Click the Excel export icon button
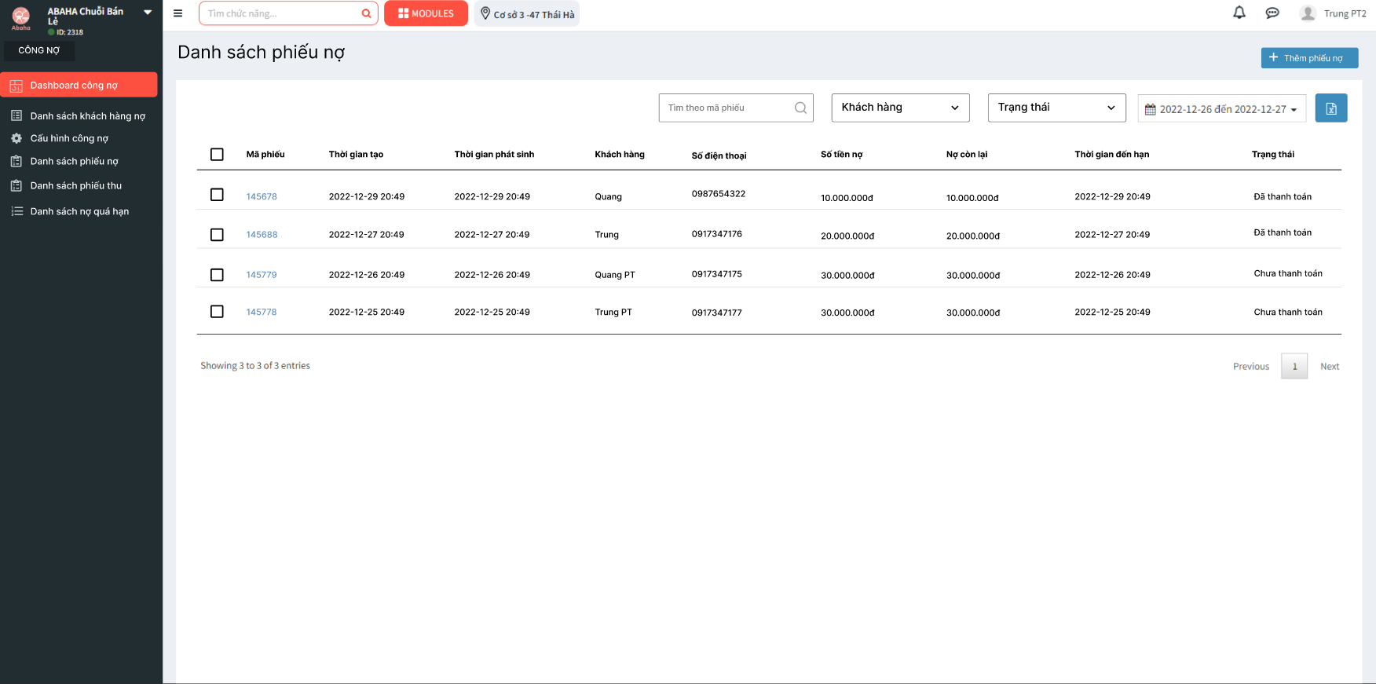This screenshot has width=1376, height=684. 1331,108
